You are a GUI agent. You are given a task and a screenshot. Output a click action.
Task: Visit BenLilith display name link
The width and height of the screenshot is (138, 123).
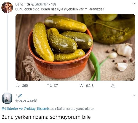23,4
